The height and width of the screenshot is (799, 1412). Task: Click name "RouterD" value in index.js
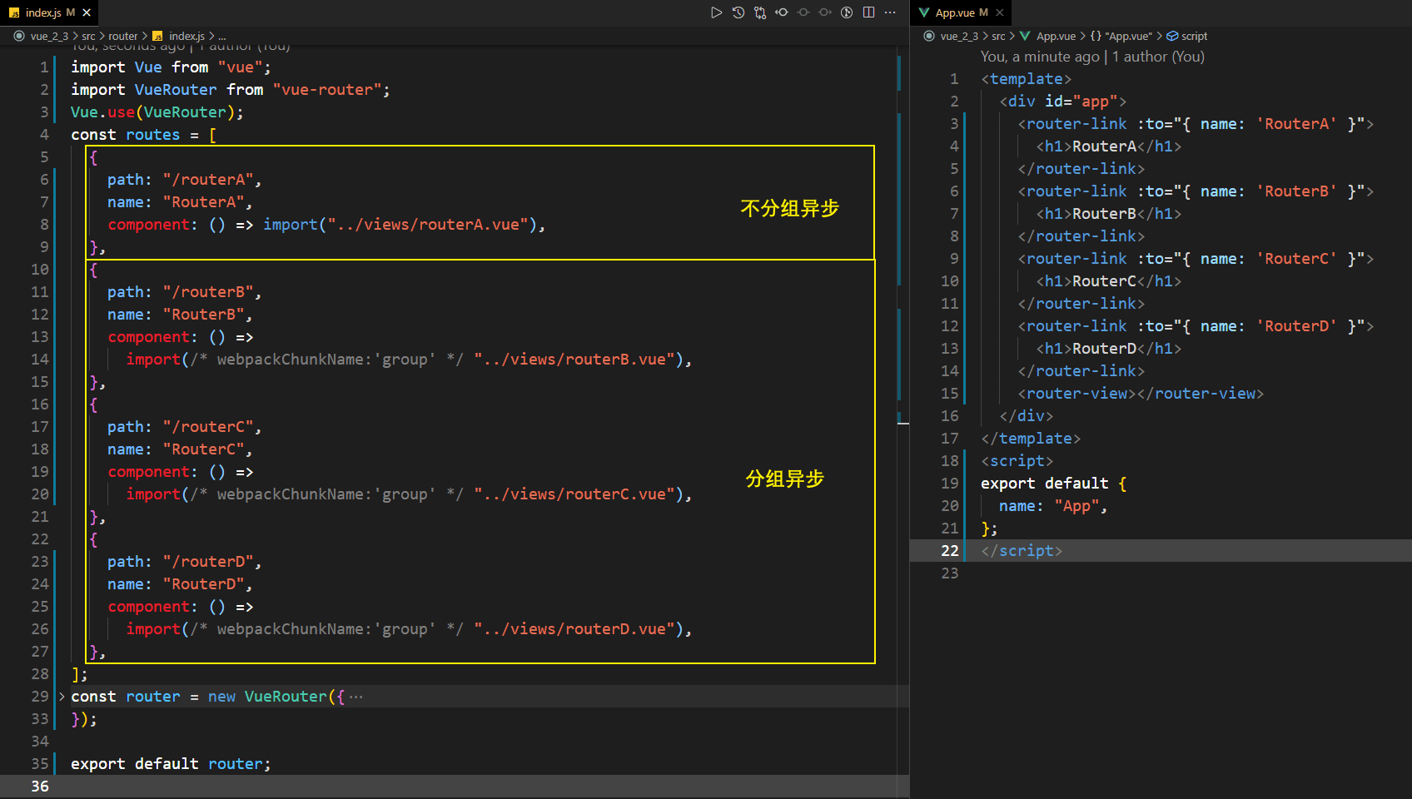point(203,583)
